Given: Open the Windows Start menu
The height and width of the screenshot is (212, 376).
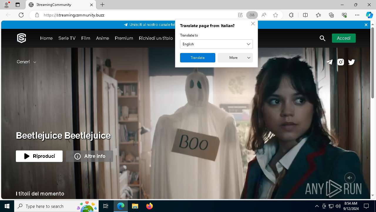Looking at the screenshot, I should pos(7,206).
